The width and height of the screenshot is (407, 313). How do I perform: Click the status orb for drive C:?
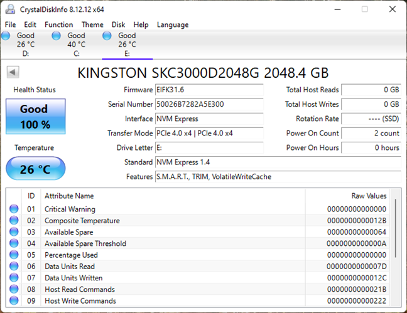56,36
